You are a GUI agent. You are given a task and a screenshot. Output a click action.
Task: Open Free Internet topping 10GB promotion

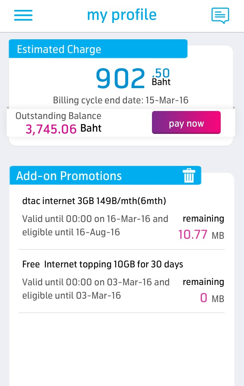(x=103, y=264)
